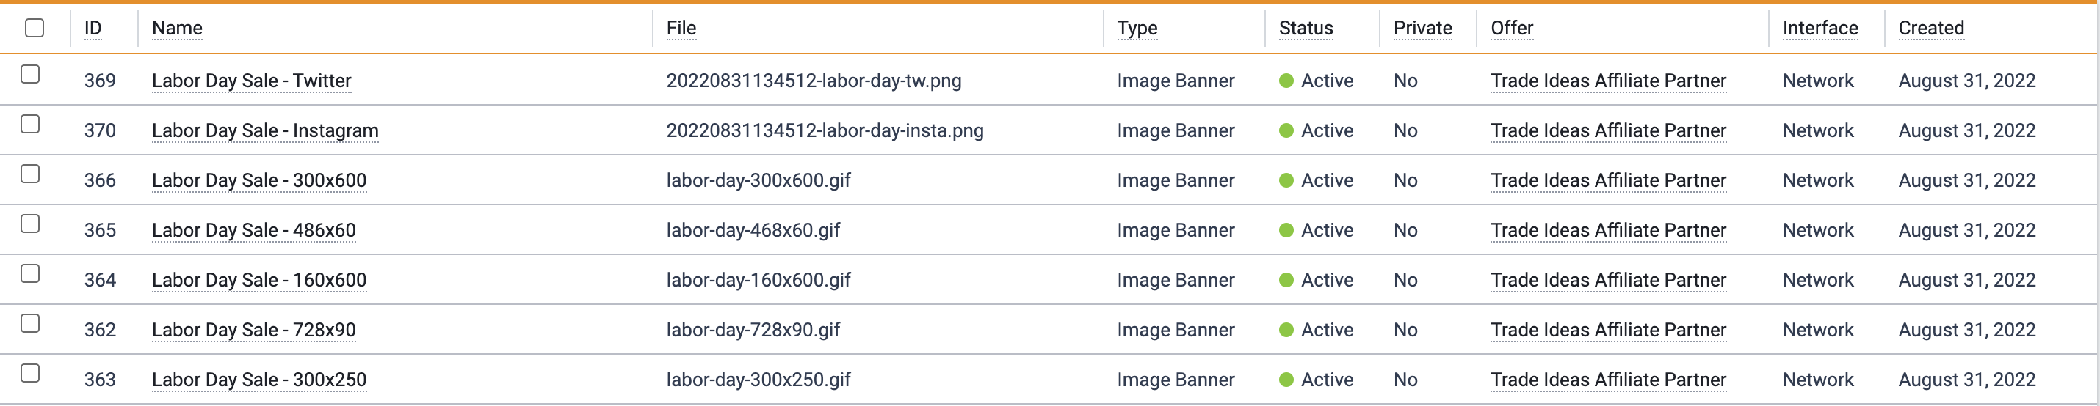Viewport: 2100px width, 406px height.
Task: Check the row for ID 369
Action: 30,74
